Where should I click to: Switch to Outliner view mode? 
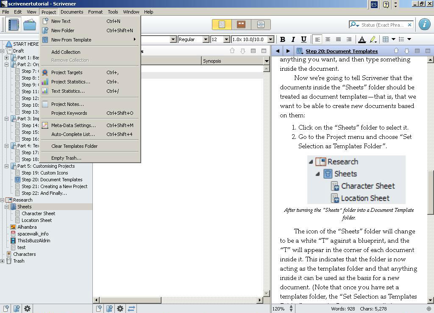261,24
